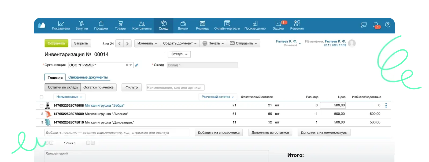Open the help question mark
Viewport: 429px width, 162px height.
coord(388,25)
